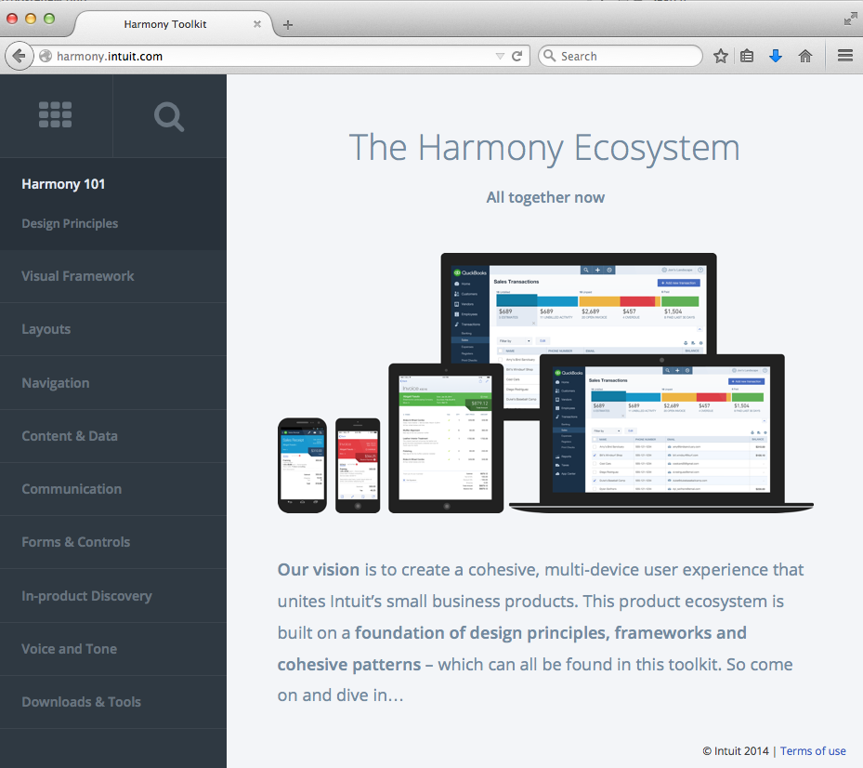Image resolution: width=863 pixels, height=768 pixels.
Task: Click the bold text 'Our vision'
Action: 319,570
